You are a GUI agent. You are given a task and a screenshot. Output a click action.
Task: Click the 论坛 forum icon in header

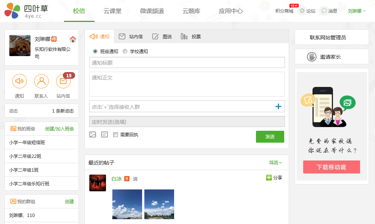point(302,11)
